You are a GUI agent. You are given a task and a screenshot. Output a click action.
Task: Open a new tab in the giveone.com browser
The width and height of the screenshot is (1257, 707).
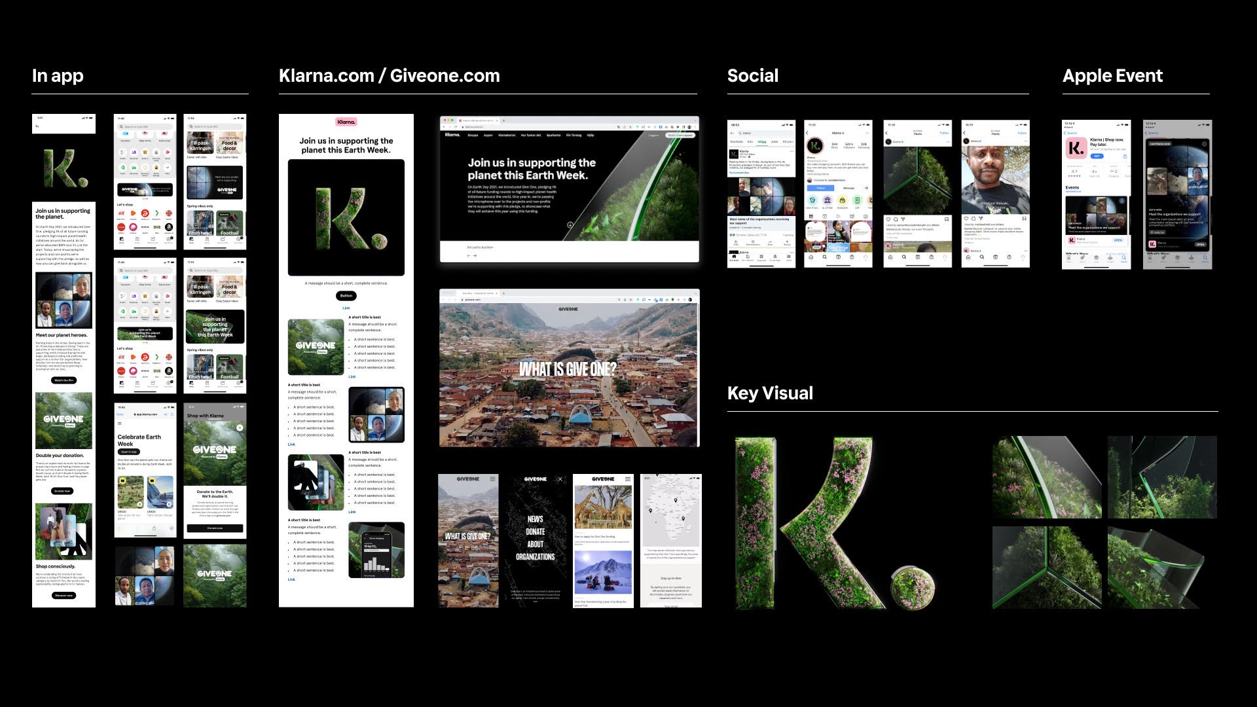tap(503, 293)
